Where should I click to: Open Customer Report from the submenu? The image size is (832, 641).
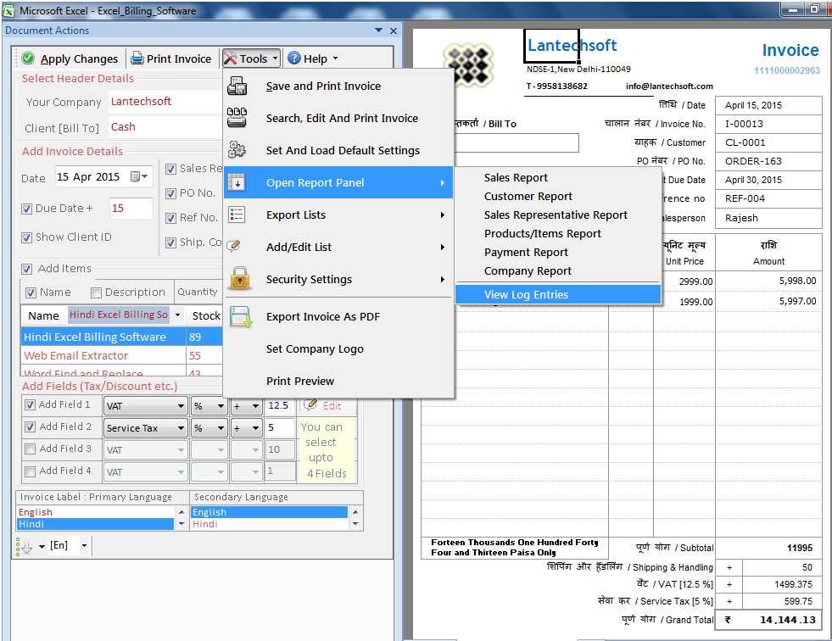pos(558,197)
